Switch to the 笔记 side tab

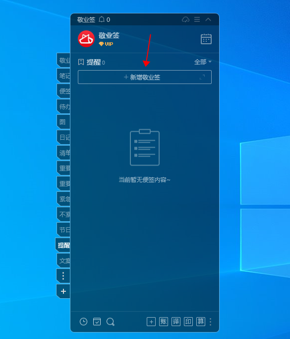pos(63,76)
